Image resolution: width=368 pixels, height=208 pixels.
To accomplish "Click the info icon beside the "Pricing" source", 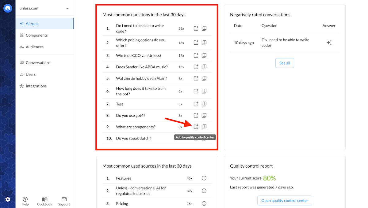I will 204,203.
